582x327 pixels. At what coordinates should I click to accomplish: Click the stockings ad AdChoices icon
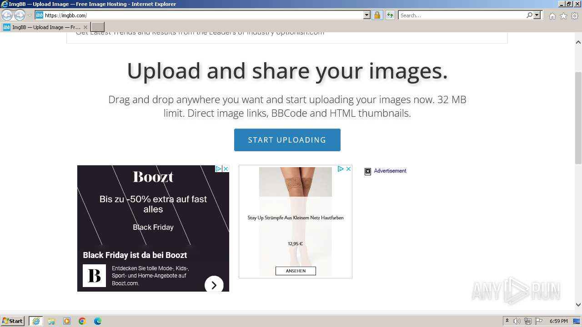(340, 169)
